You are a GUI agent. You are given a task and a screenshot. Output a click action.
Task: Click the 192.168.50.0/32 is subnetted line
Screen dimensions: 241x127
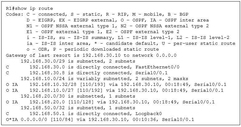[78, 108]
